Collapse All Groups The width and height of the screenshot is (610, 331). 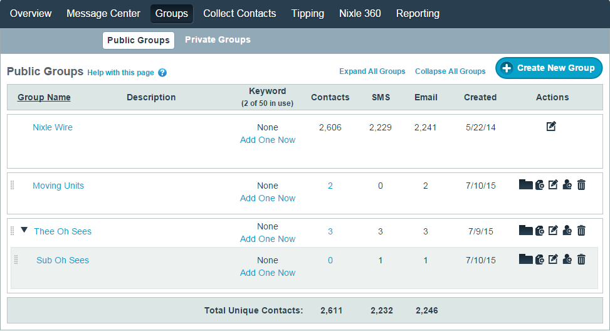(x=450, y=71)
